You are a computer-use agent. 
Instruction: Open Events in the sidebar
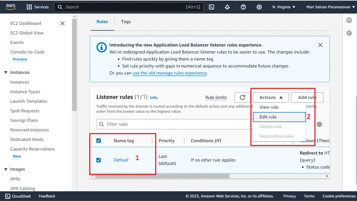tap(17, 42)
